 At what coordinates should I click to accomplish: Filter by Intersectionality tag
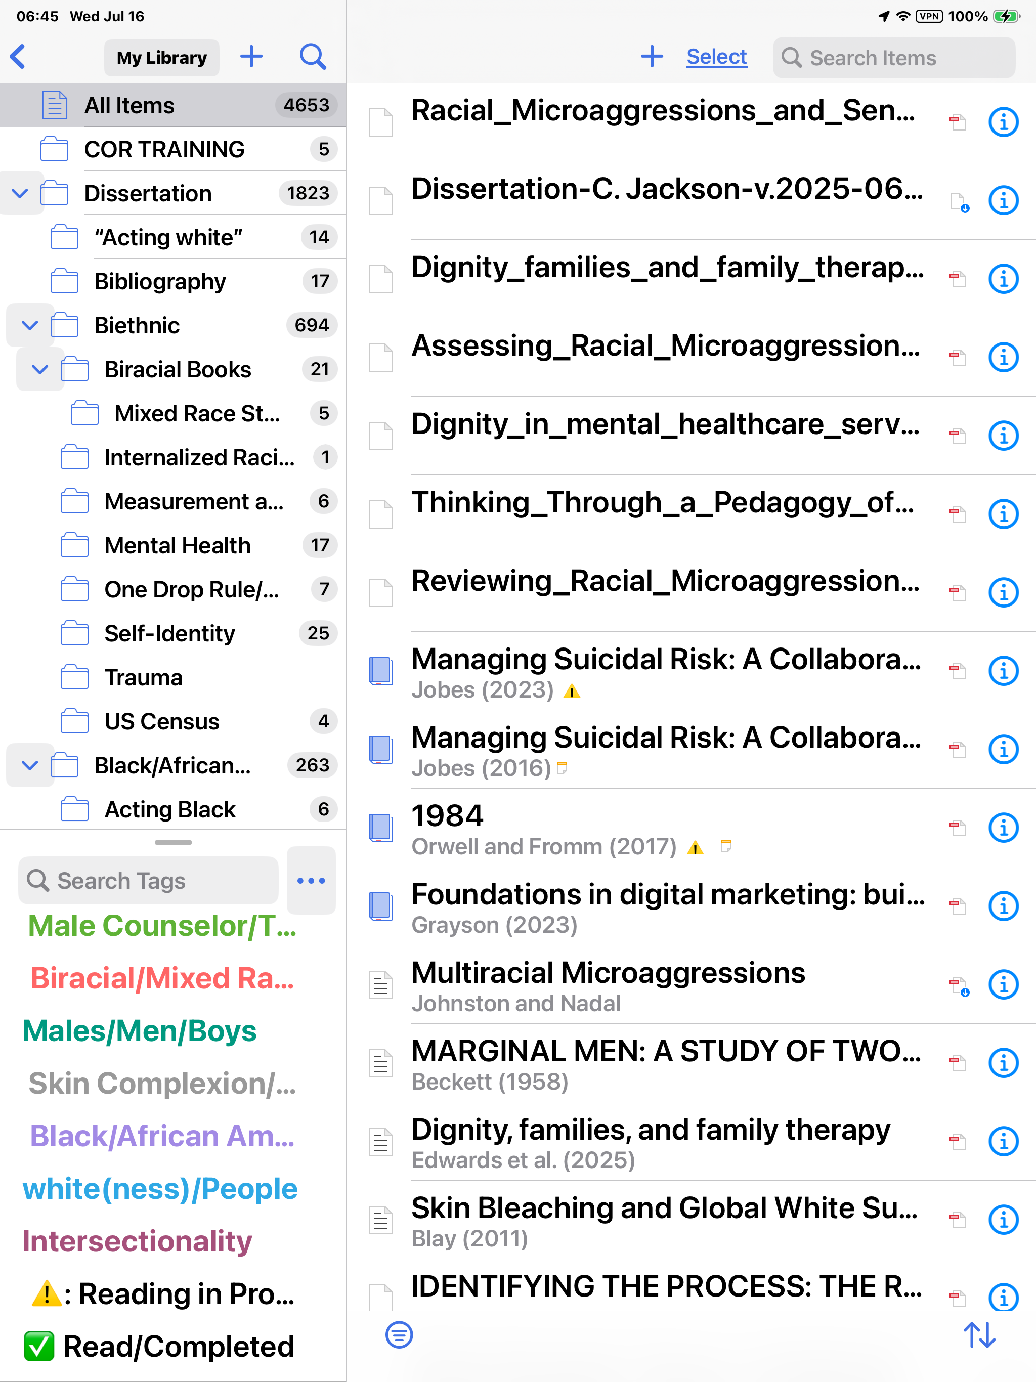[138, 1241]
